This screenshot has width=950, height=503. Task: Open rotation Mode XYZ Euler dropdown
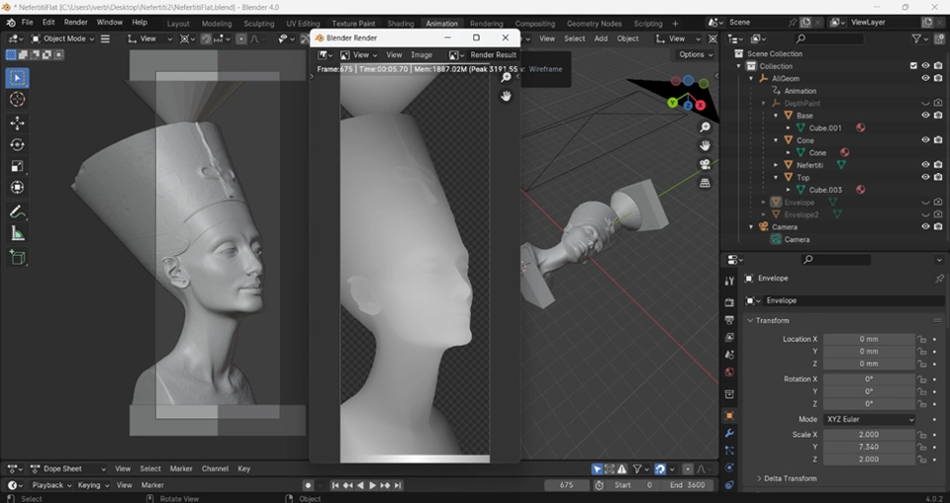869,419
